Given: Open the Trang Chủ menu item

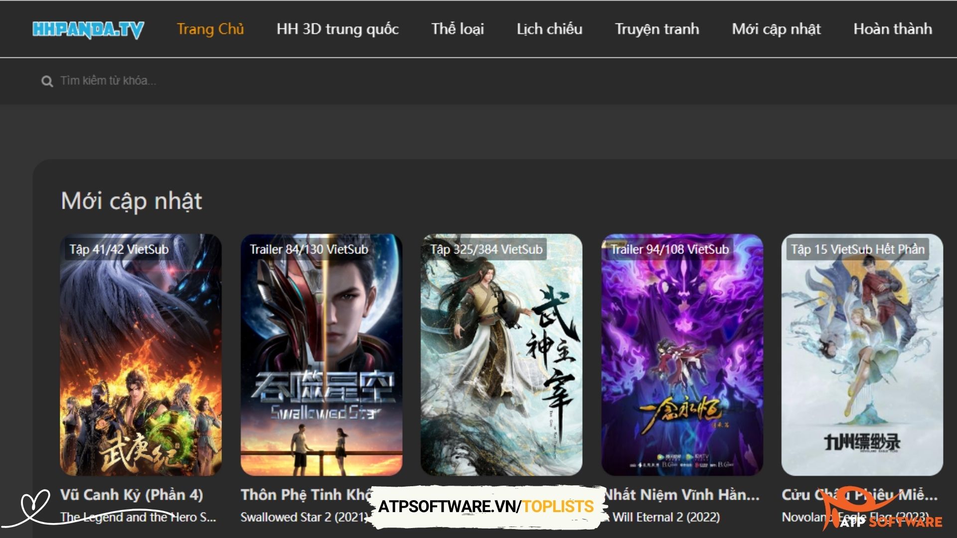Looking at the screenshot, I should pyautogui.click(x=210, y=29).
